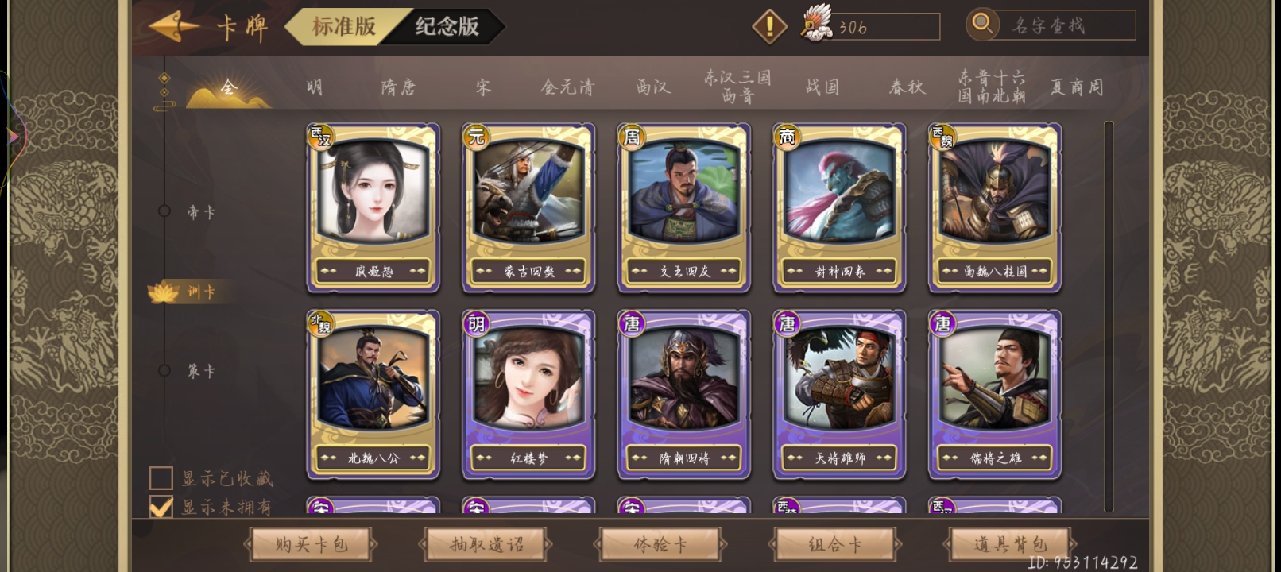Switch to the 纪念版 tab
This screenshot has height=572, width=1281.
point(447,26)
